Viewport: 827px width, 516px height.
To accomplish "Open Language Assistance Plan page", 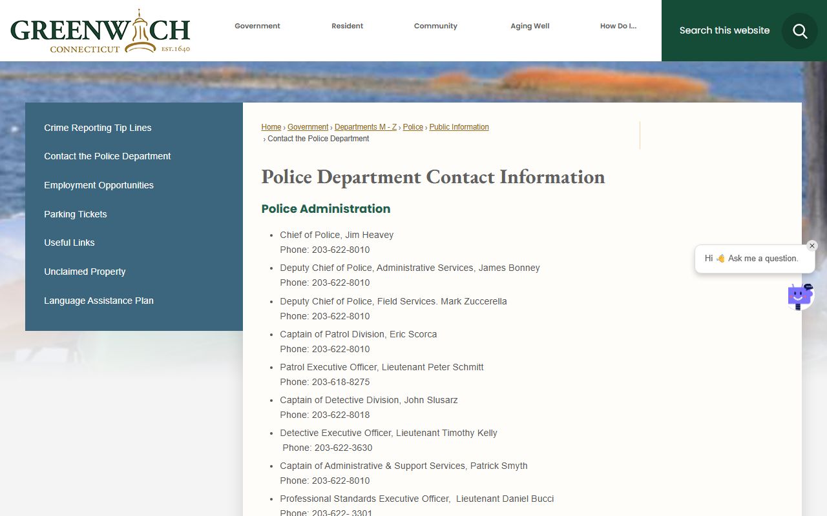I will tap(99, 301).
